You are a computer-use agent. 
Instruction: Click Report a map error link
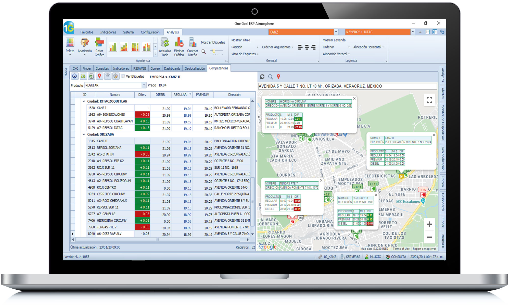[x=424, y=249]
